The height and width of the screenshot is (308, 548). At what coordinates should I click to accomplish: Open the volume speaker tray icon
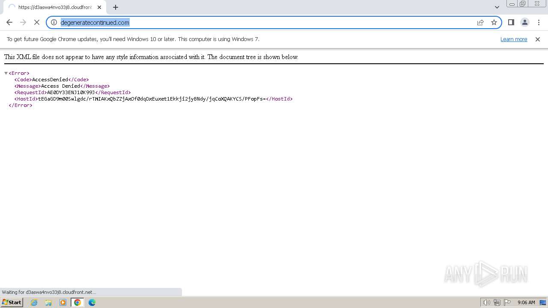[487, 302]
